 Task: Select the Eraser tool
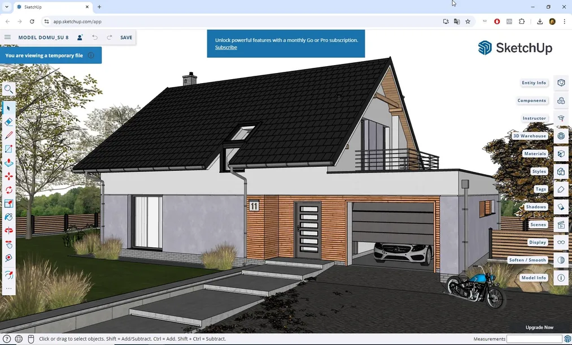pyautogui.click(x=8, y=122)
